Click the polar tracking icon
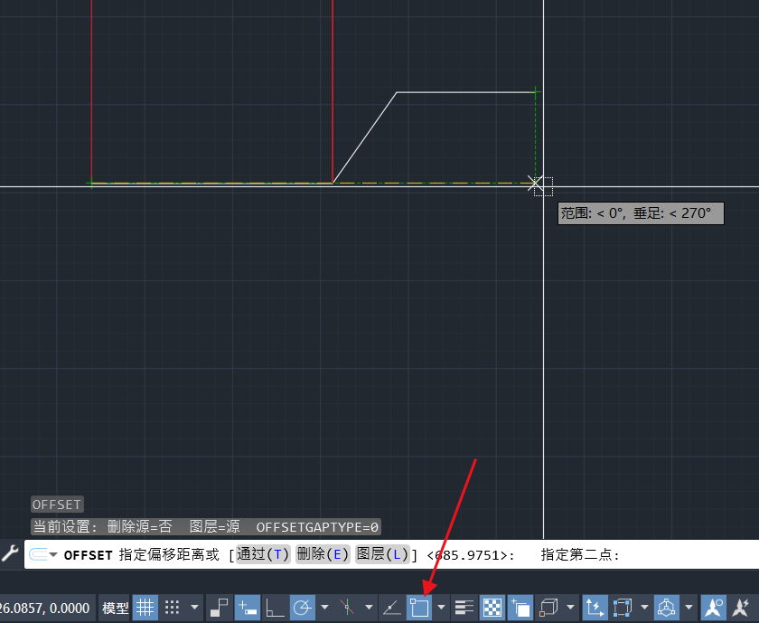The height and width of the screenshot is (623, 759). tap(303, 608)
